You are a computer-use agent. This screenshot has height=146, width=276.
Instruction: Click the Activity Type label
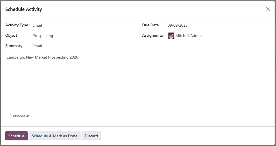(17, 25)
